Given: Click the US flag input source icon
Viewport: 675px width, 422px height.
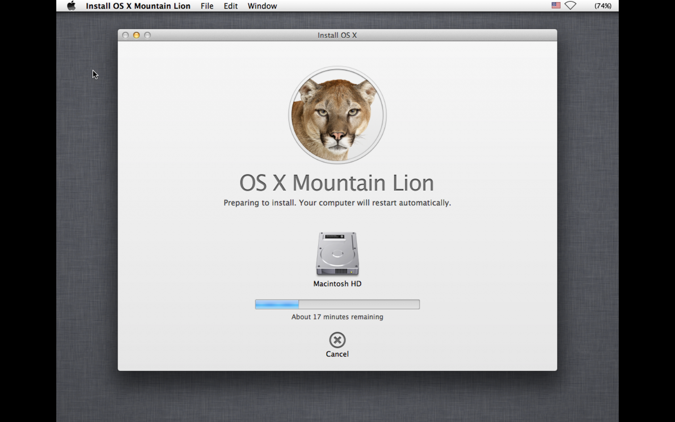Looking at the screenshot, I should coord(556,5).
